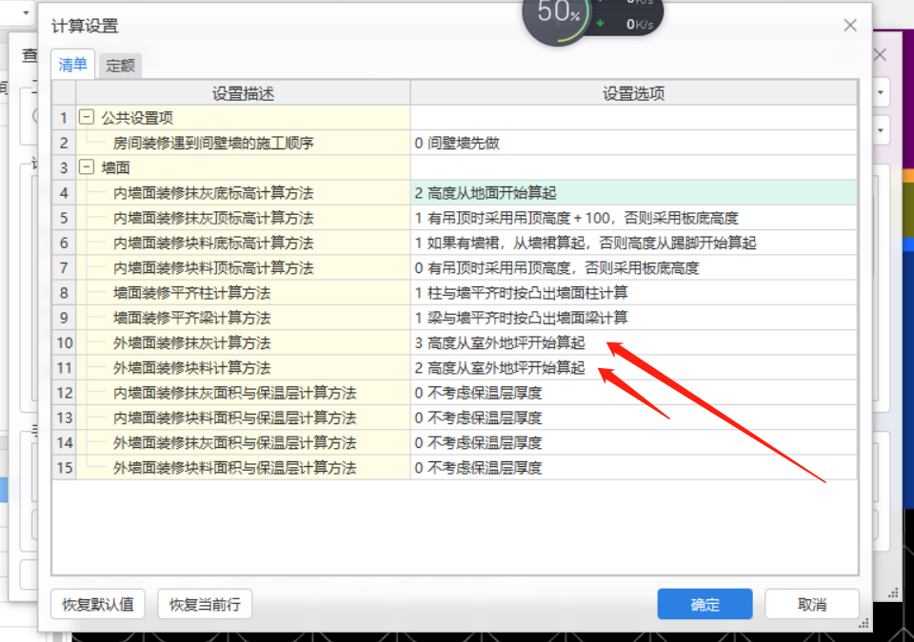This screenshot has height=642, width=914.
Task: Select option 1 有吊顶时采用吊顶高度＋100
Action: pyautogui.click(x=634, y=218)
